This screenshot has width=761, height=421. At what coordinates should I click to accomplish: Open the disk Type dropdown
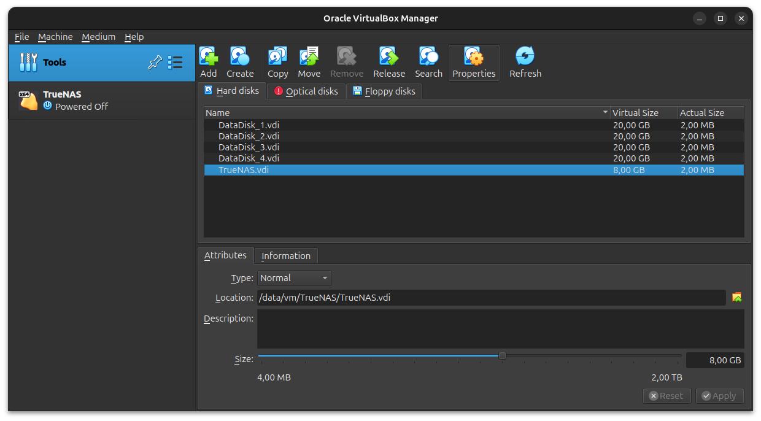tap(294, 278)
